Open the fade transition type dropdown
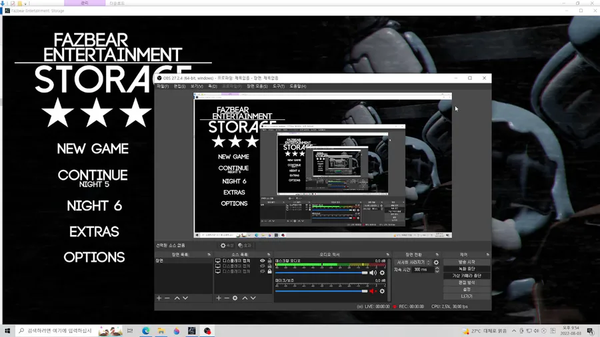This screenshot has width=600, height=337. (x=413, y=262)
